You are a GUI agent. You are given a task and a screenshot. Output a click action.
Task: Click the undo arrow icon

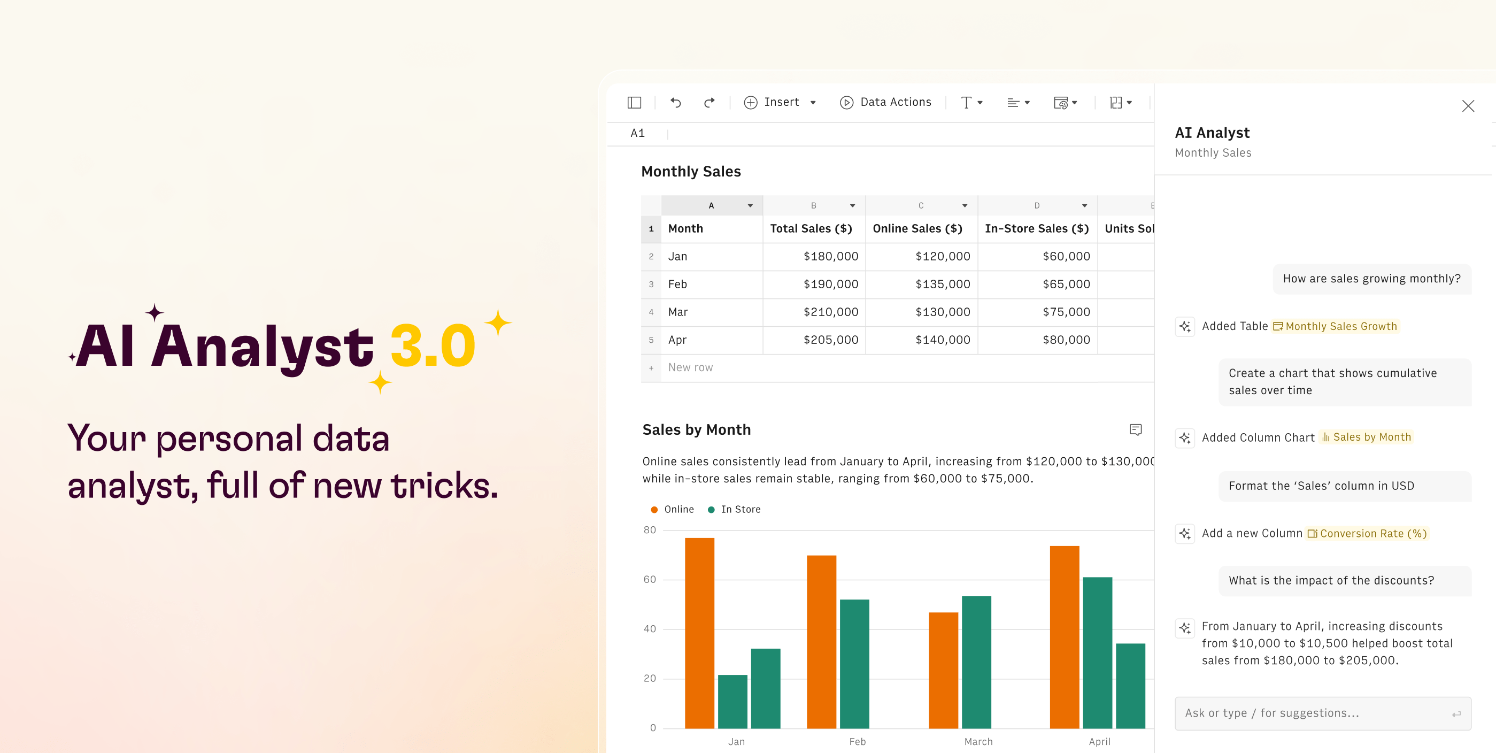pos(675,102)
